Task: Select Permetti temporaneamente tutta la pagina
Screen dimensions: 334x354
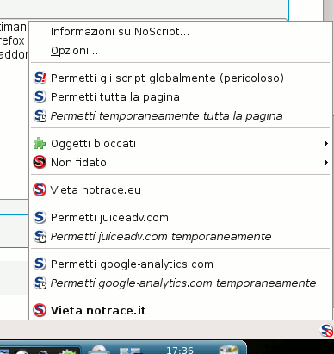Action: tap(180, 116)
